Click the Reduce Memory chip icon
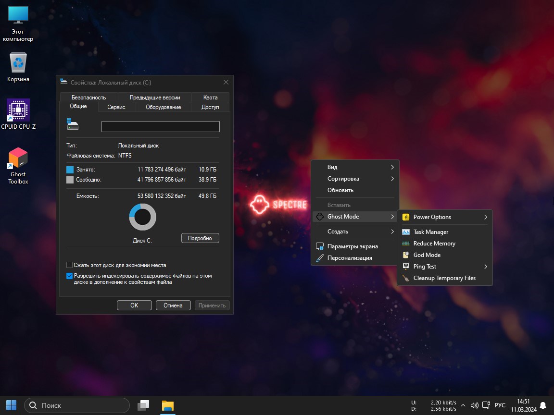This screenshot has height=415, width=554. click(x=406, y=244)
